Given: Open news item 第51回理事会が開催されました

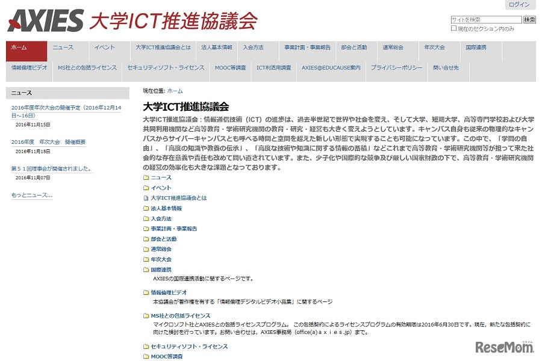Looking at the screenshot, I should coord(52,168).
